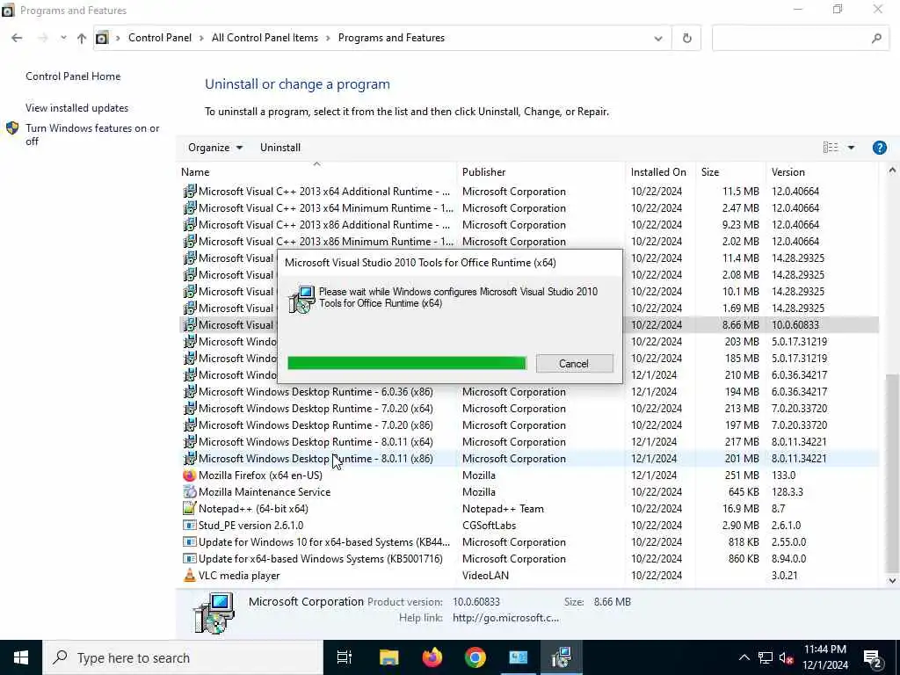The width and height of the screenshot is (900, 675).
Task: Expand the address bar history dropdown
Action: pyautogui.click(x=657, y=39)
